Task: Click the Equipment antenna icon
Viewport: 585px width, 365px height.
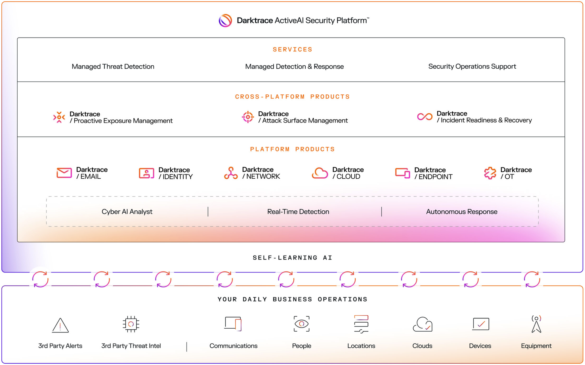Action: [536, 324]
